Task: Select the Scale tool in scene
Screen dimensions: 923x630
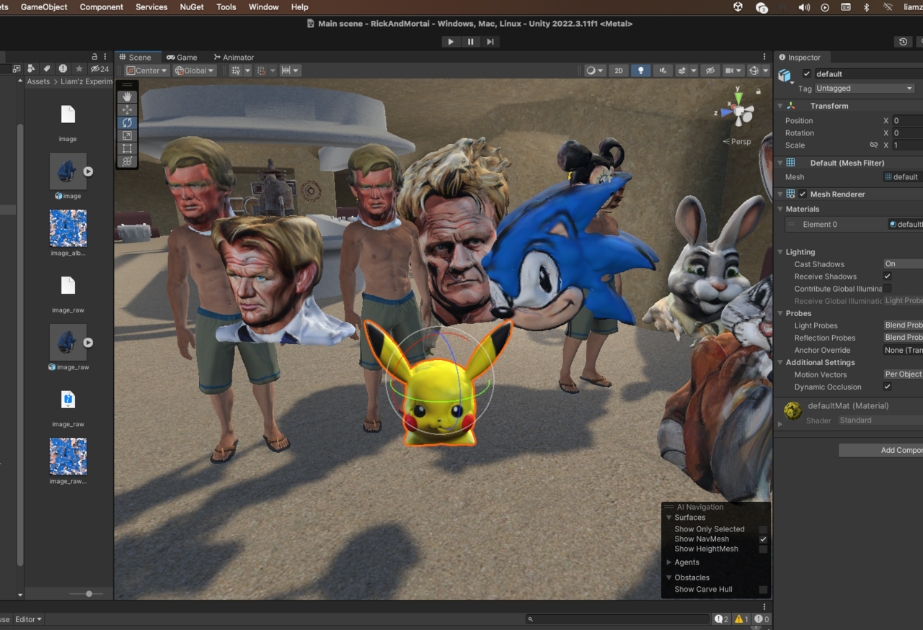Action: 128,135
